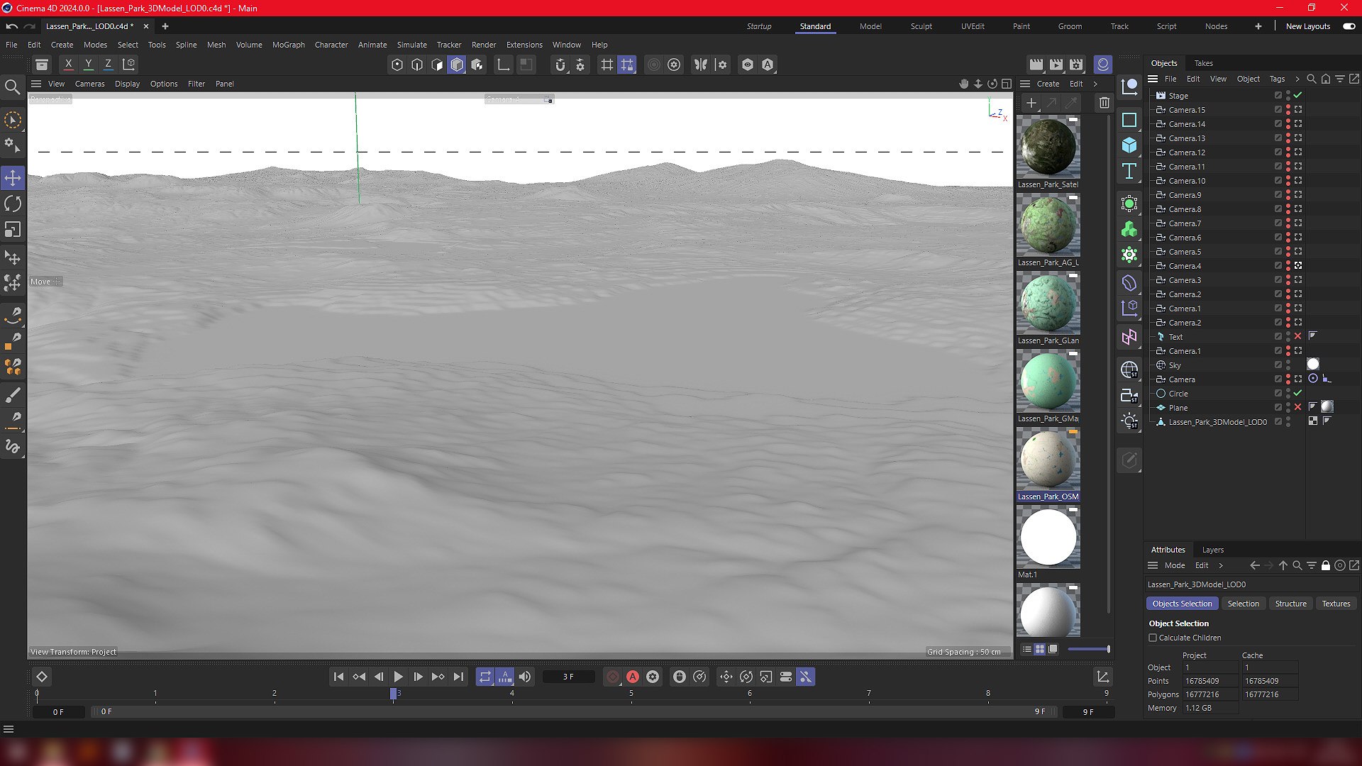Toggle New Layouts switch
The image size is (1362, 766).
(x=1349, y=26)
